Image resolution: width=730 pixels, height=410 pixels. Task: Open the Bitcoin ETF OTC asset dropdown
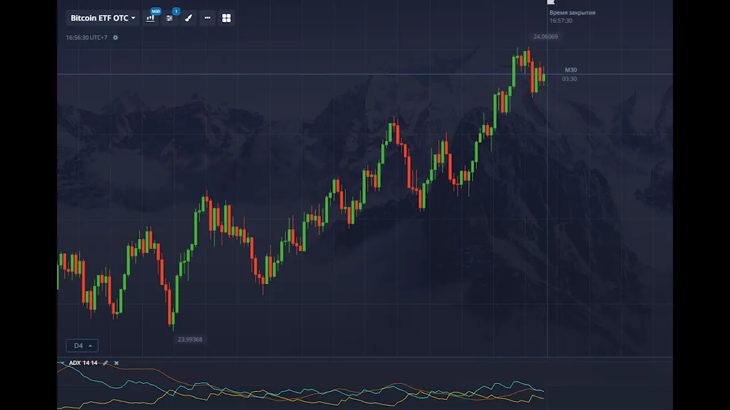point(103,18)
